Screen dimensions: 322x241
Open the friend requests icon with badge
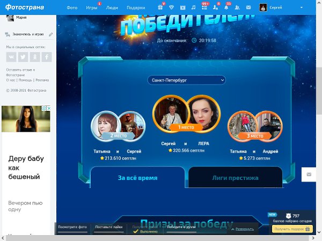[215, 7]
